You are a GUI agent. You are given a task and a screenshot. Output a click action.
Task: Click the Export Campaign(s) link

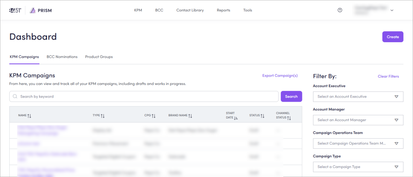[x=280, y=76]
